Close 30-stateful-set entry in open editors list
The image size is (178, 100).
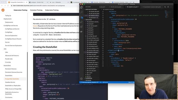point(86,16)
